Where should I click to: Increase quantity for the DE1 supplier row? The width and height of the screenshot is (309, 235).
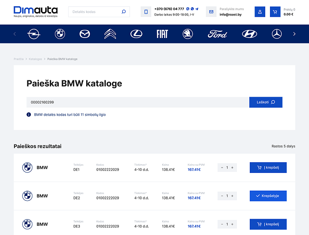tap(232, 168)
